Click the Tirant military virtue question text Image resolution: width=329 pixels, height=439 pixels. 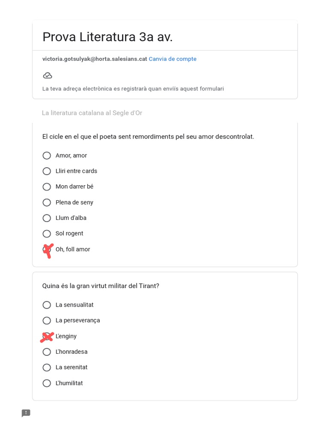pyautogui.click(x=101, y=286)
